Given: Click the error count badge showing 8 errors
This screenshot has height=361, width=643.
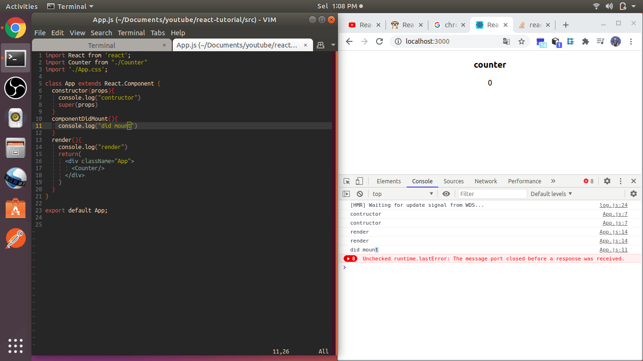Looking at the screenshot, I should (x=588, y=181).
